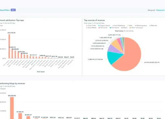Click the $477.27 bar value label

click(x=48, y=56)
